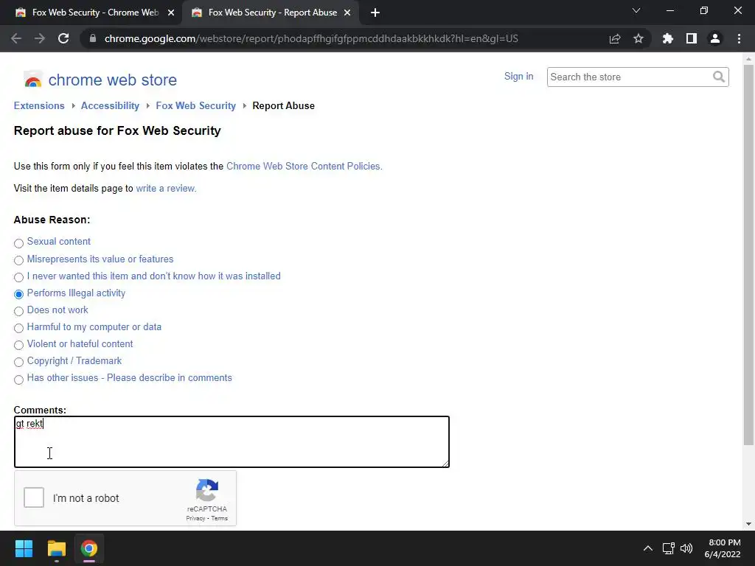Click the browser forward arrow

tap(40, 38)
